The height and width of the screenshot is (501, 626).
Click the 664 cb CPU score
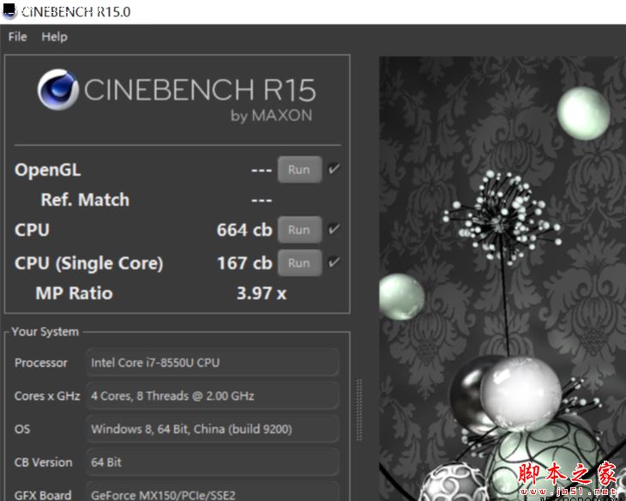(244, 230)
